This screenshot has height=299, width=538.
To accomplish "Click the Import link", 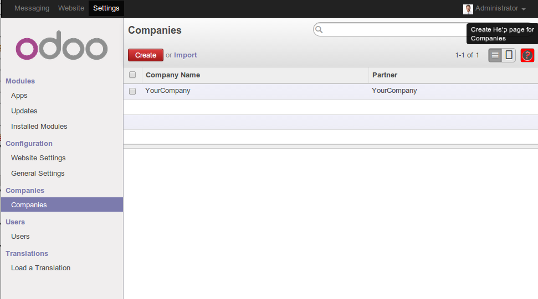I will click(x=186, y=55).
